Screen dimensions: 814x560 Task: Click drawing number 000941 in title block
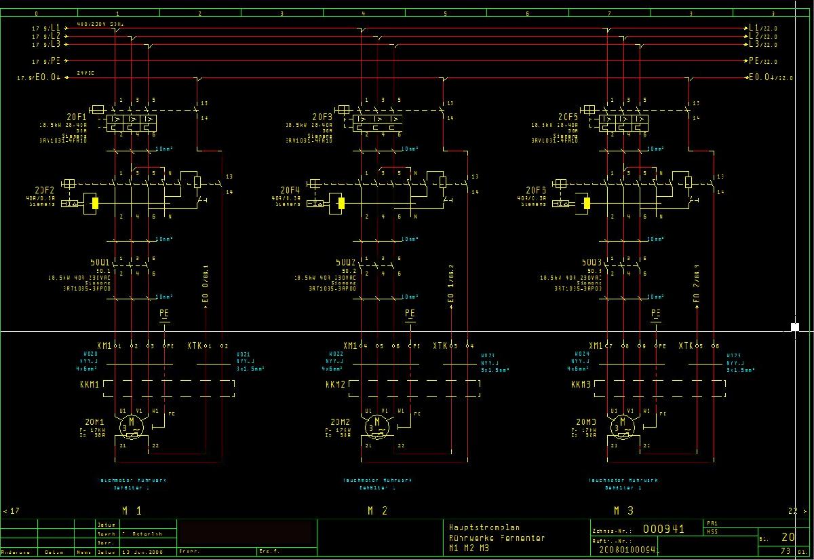pos(663,529)
